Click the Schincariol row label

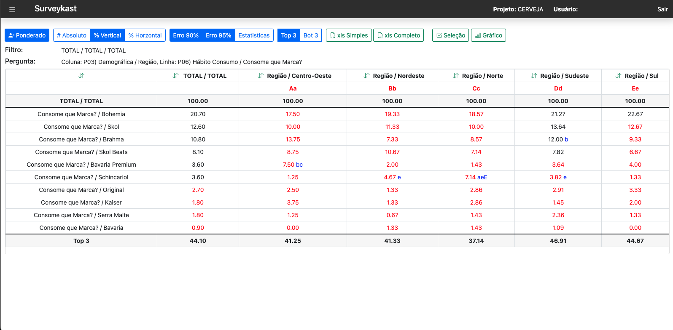(81, 177)
